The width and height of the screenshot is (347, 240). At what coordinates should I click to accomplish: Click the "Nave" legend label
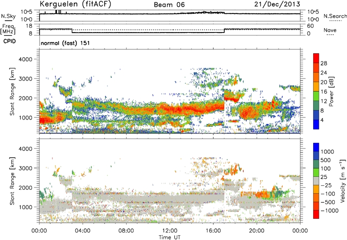330,30
